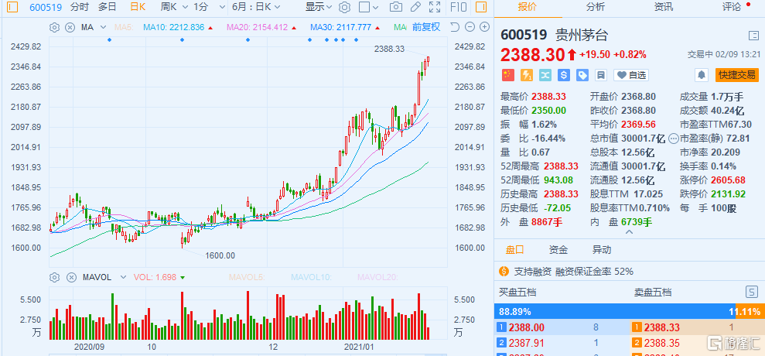
Task: Zoom out chart with minus icon
Action: (470, 27)
